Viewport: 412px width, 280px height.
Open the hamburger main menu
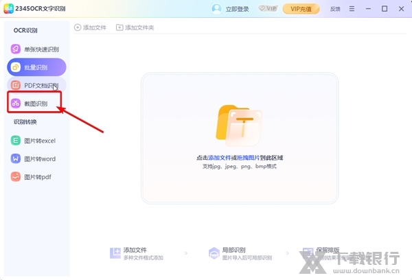(352, 9)
